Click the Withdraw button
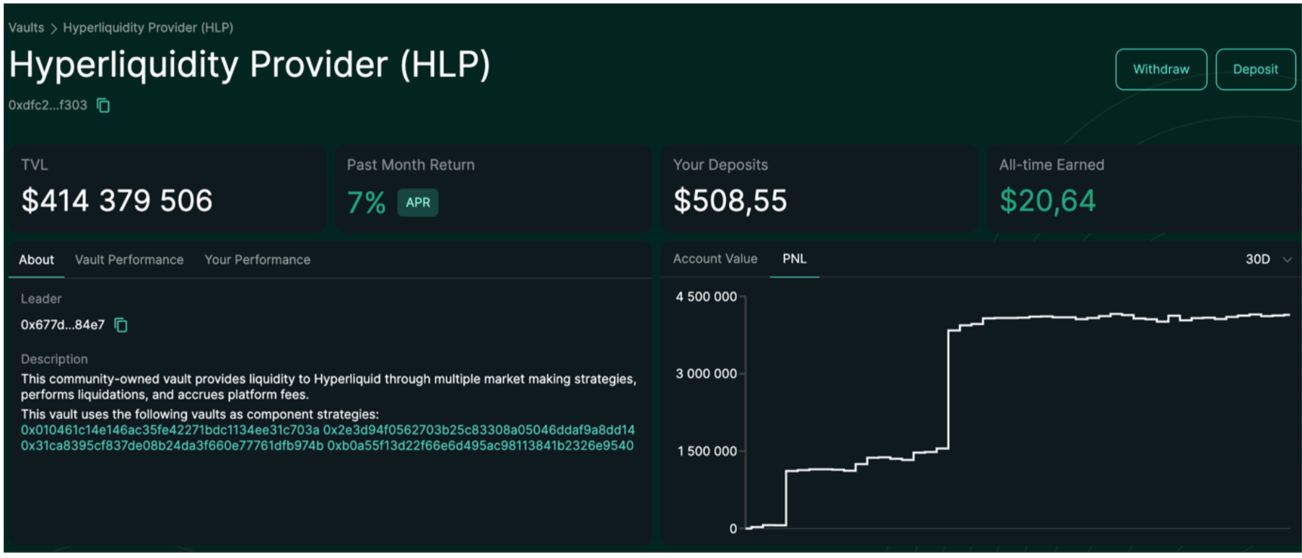The image size is (1302, 558). 1160,69
